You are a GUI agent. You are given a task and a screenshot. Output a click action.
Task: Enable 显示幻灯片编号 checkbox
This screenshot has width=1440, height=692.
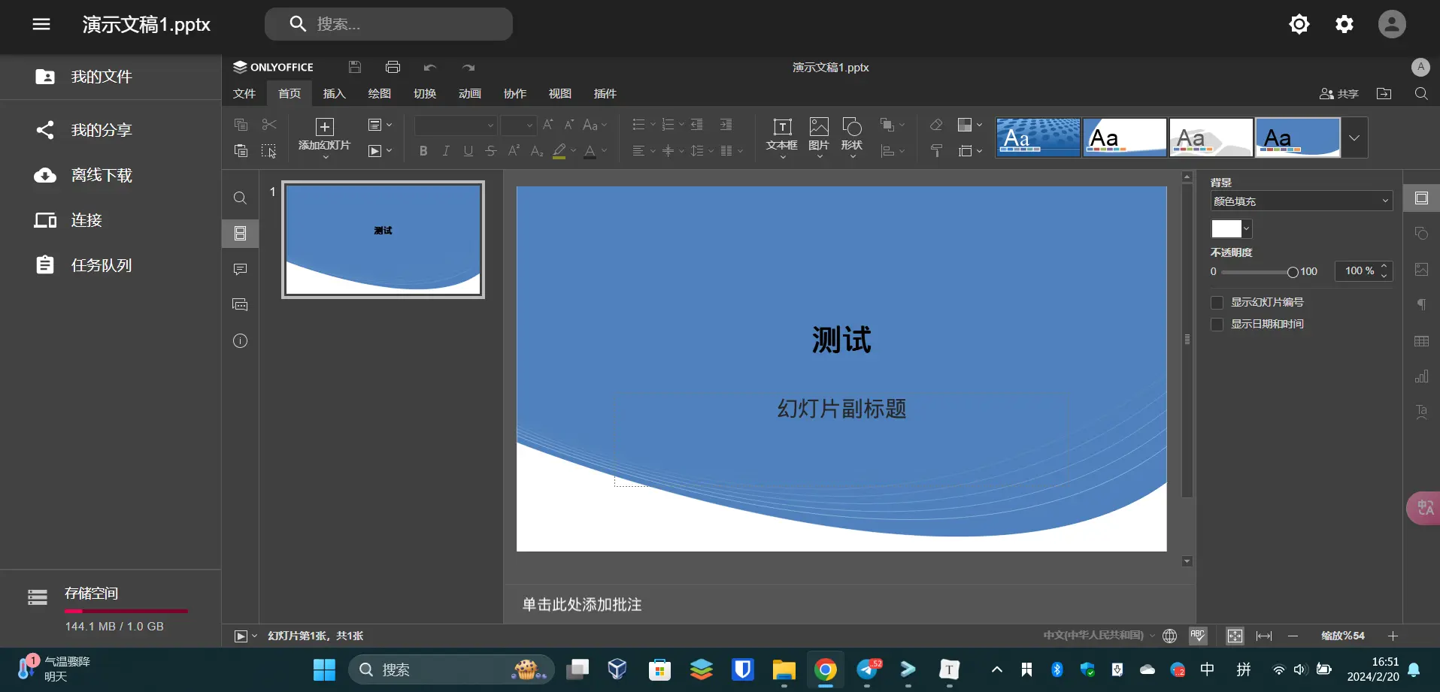click(x=1217, y=303)
